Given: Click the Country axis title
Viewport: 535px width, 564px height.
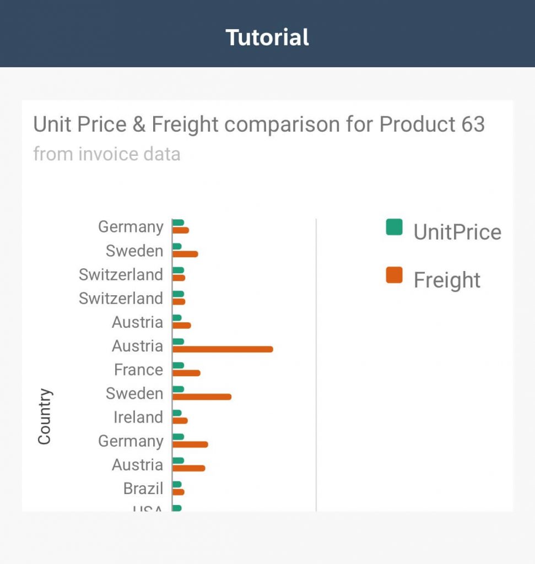Looking at the screenshot, I should [45, 416].
